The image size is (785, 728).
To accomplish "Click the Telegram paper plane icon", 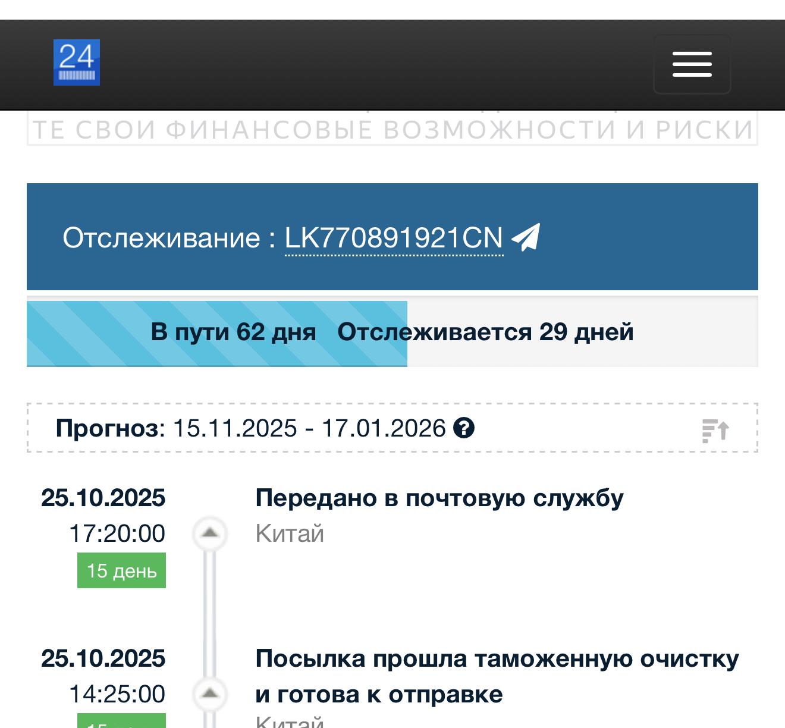I will (x=526, y=237).
